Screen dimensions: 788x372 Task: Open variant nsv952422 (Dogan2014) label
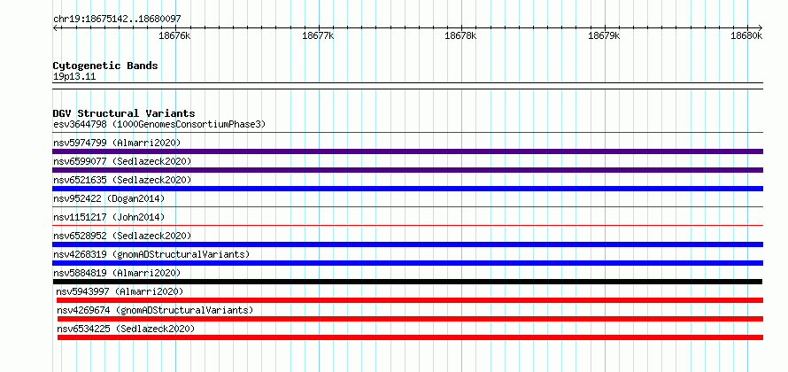[x=109, y=198]
